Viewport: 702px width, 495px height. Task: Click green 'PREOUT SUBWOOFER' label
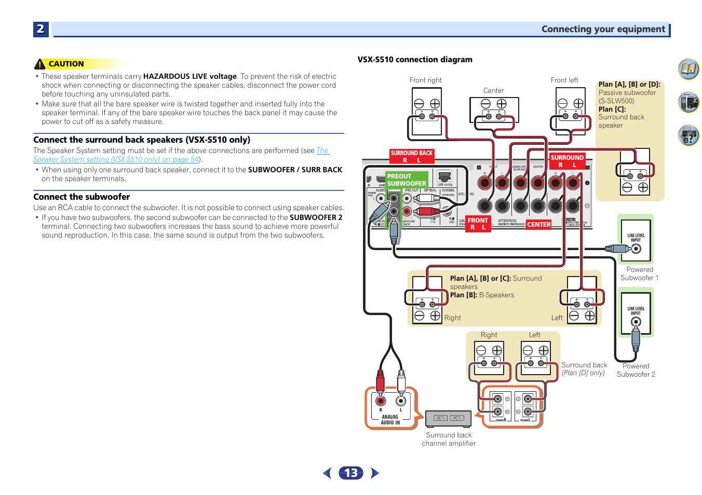tap(407, 180)
